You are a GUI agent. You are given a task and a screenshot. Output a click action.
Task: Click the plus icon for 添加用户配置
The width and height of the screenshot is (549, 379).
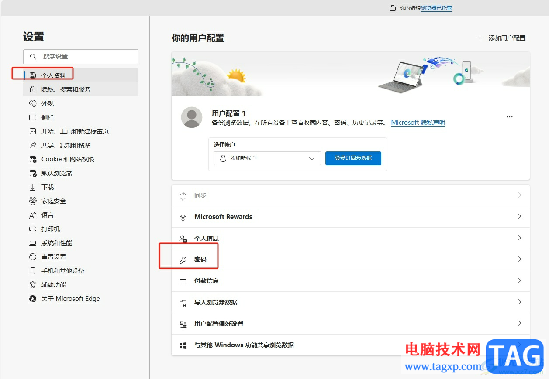480,38
